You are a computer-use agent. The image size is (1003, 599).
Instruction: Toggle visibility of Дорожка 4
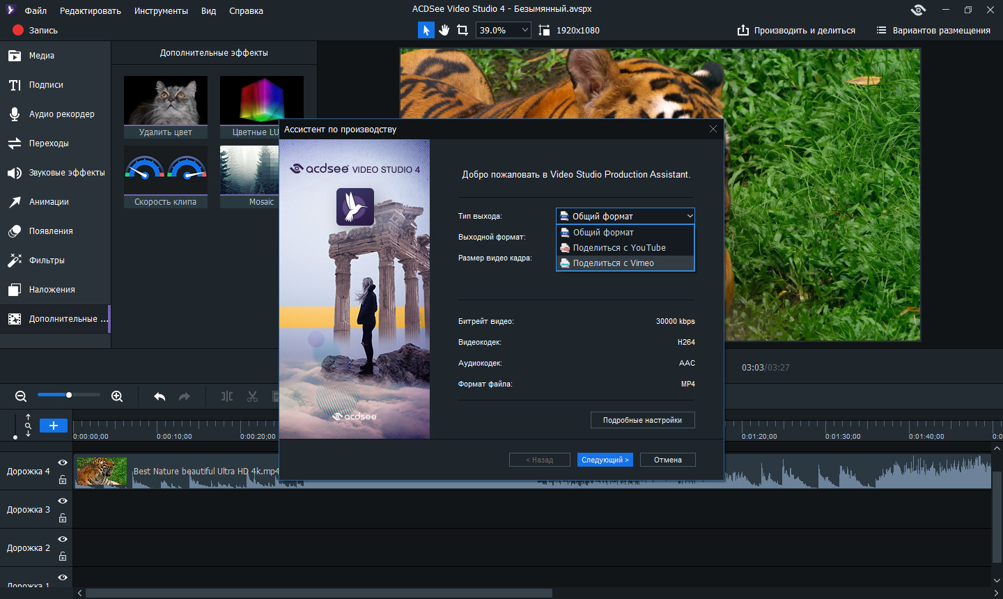pos(63,463)
